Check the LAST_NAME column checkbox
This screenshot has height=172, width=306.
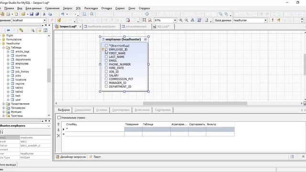coord(106,57)
